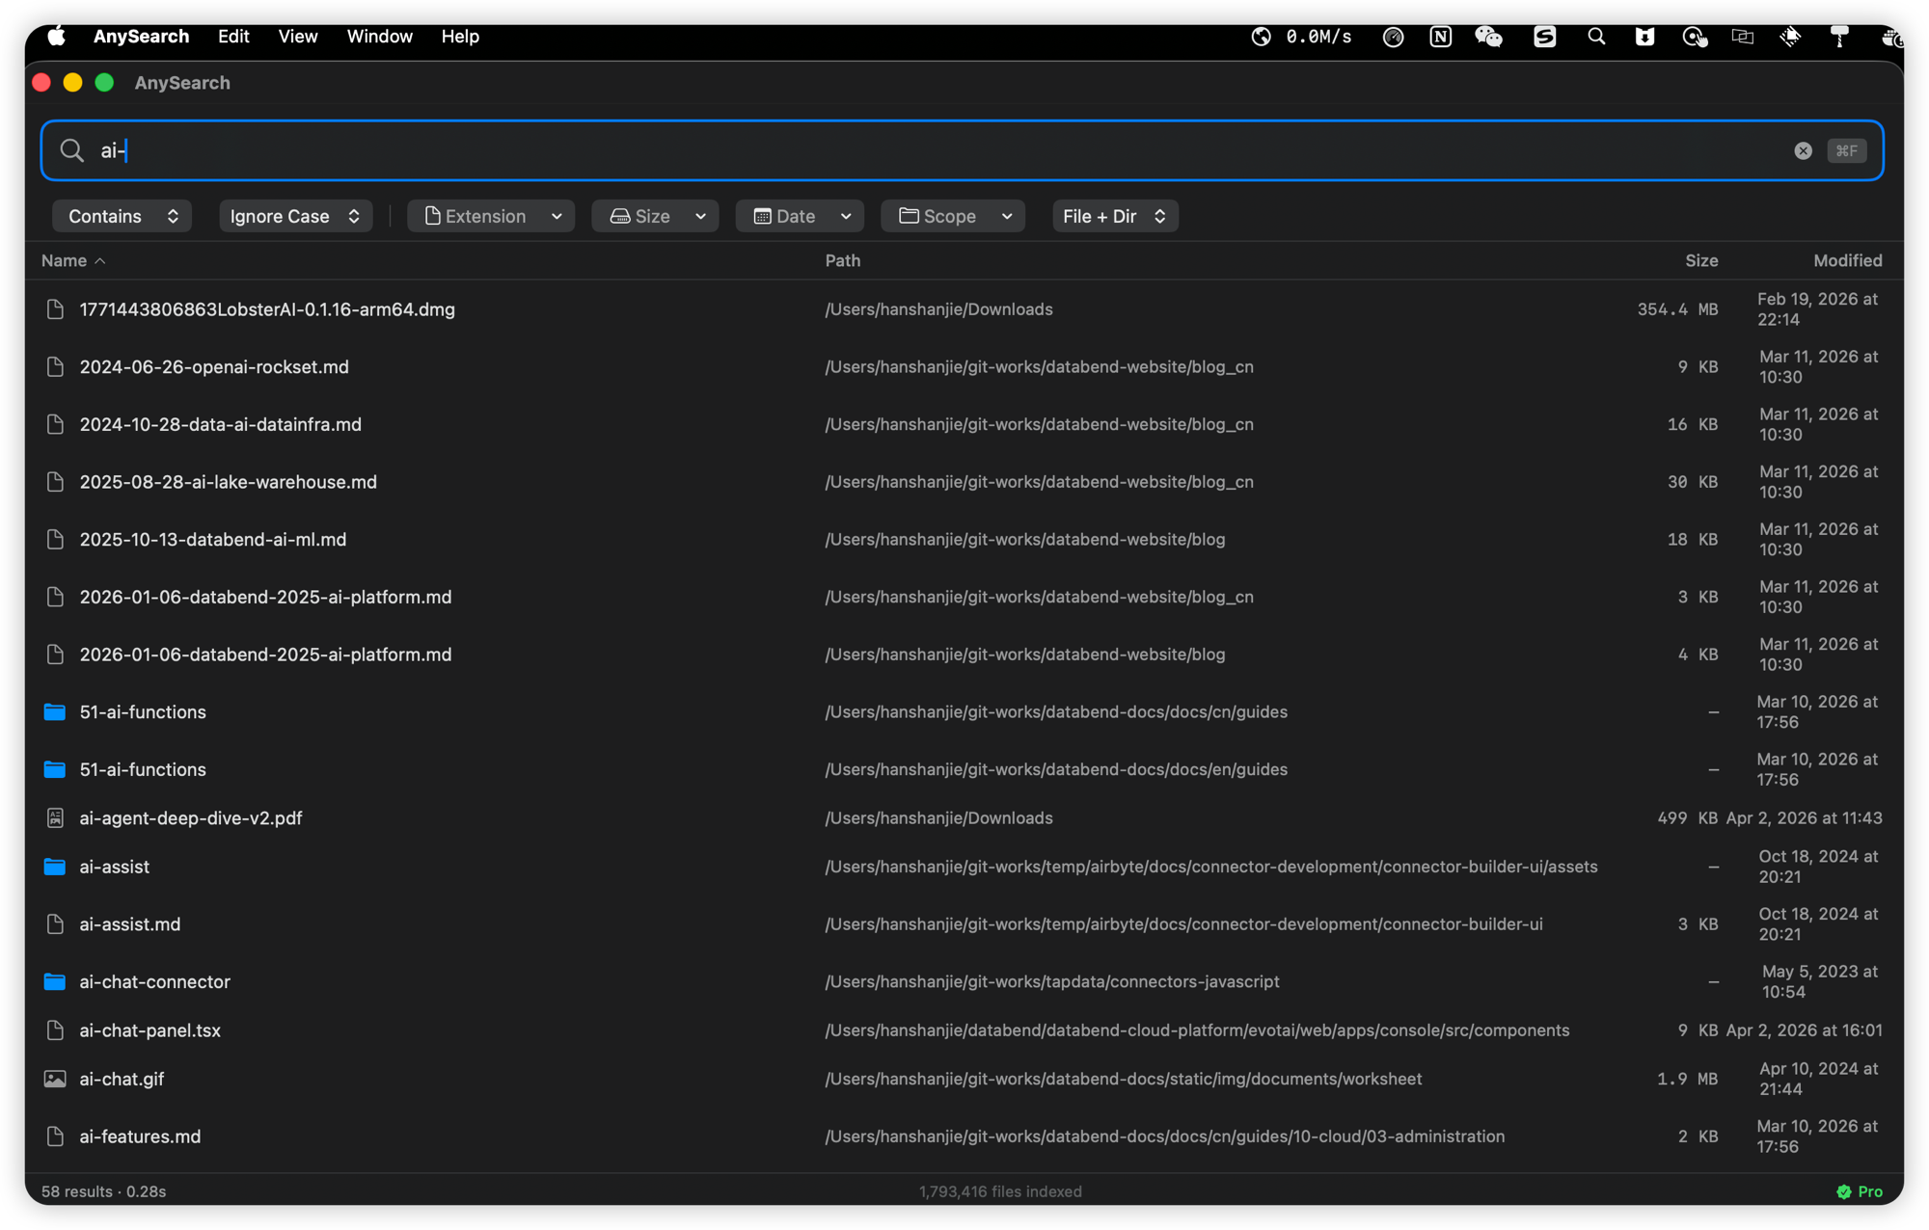Click the ai-chat.gif image file icon
The image size is (1929, 1230).
pyautogui.click(x=55, y=1079)
